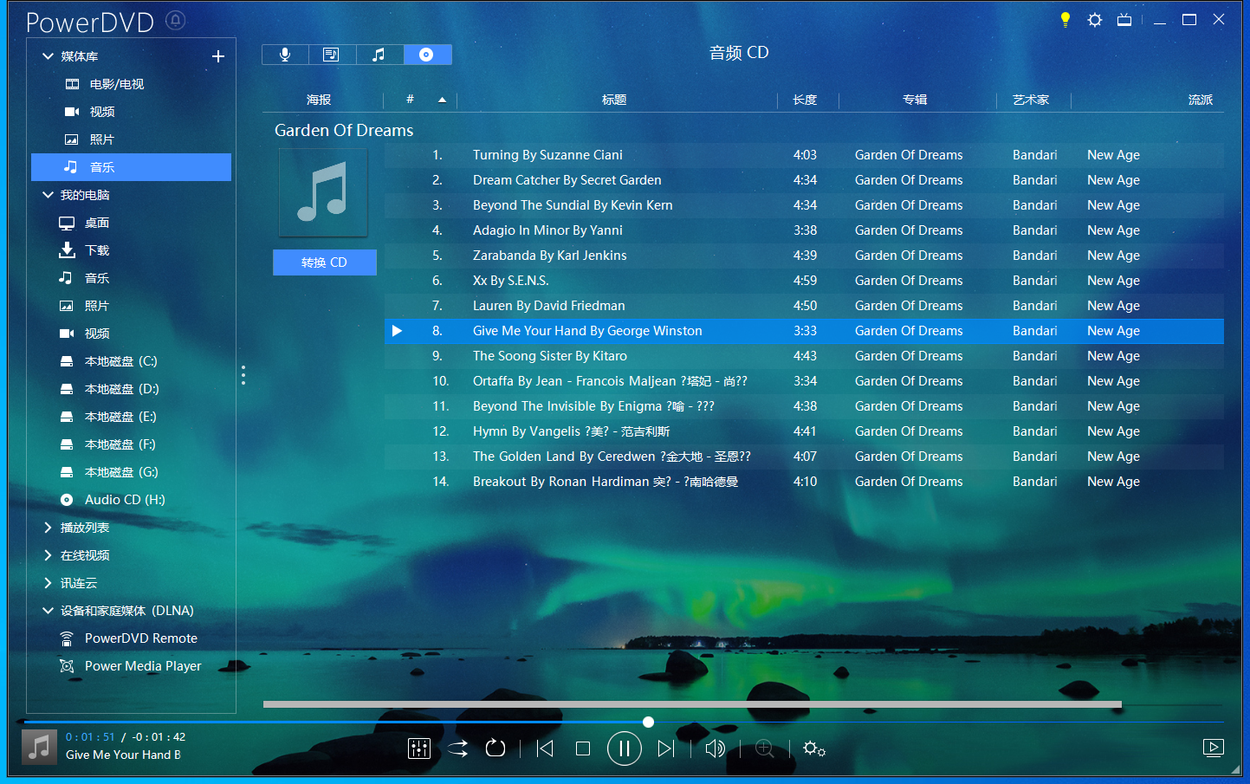Select Hymn By Vangelis track
Viewport: 1250px width, 784px height.
(x=804, y=431)
